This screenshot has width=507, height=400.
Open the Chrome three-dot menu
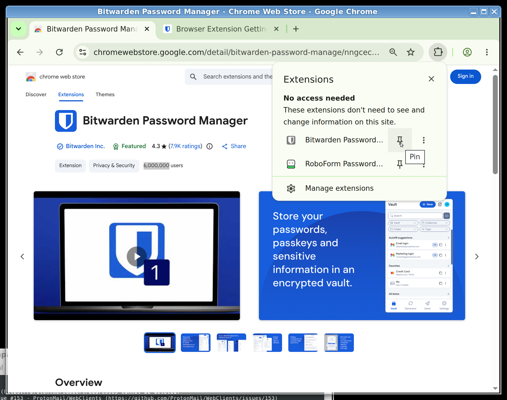pos(487,52)
